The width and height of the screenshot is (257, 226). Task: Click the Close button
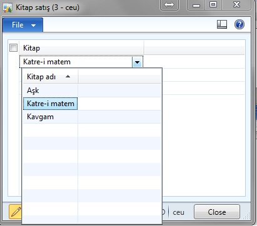click(x=217, y=212)
